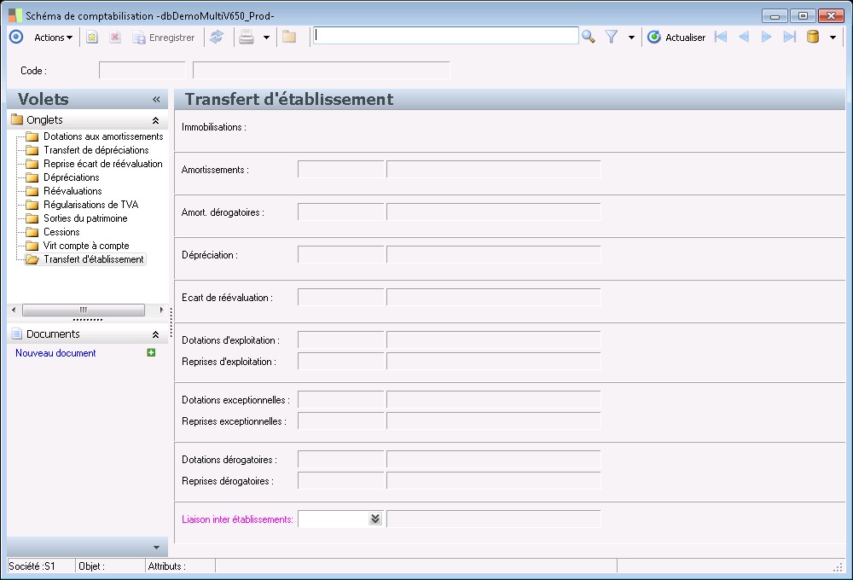Viewport: 853px width, 580px height.
Task: Collapse the Volets panel with double chevron
Action: (x=157, y=99)
